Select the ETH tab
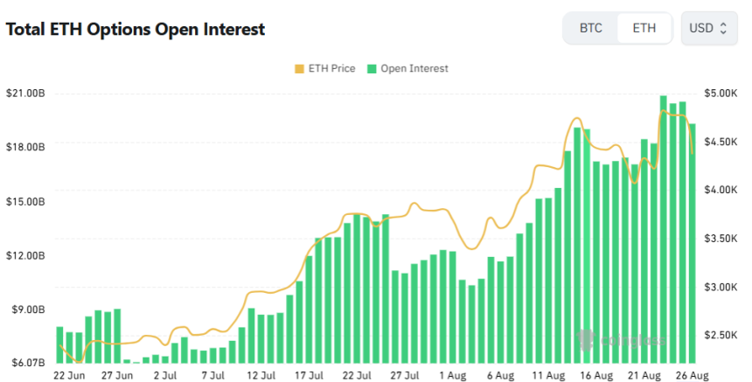This screenshot has height=382, width=752. tap(644, 28)
